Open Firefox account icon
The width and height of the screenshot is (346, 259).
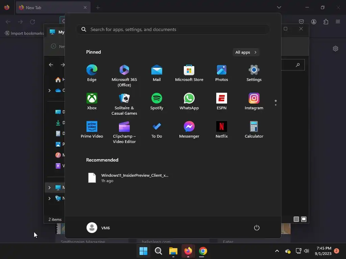coord(314,22)
